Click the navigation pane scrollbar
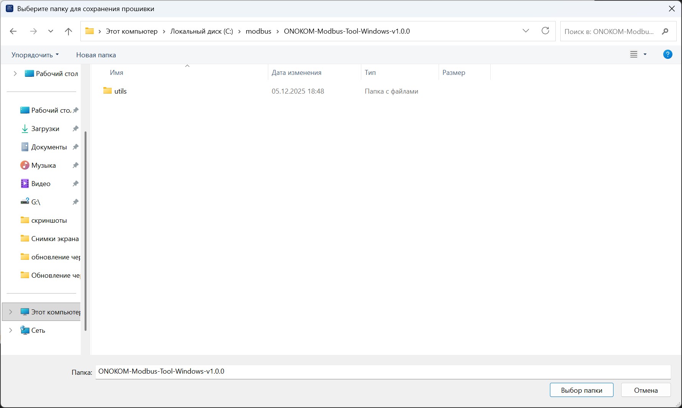This screenshot has width=682, height=408. click(85, 229)
